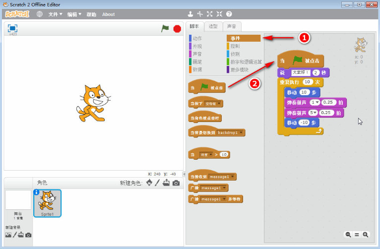The height and width of the screenshot is (249, 380).
Task: Edit the 大家好！ text field in the say block
Action: click(x=301, y=72)
